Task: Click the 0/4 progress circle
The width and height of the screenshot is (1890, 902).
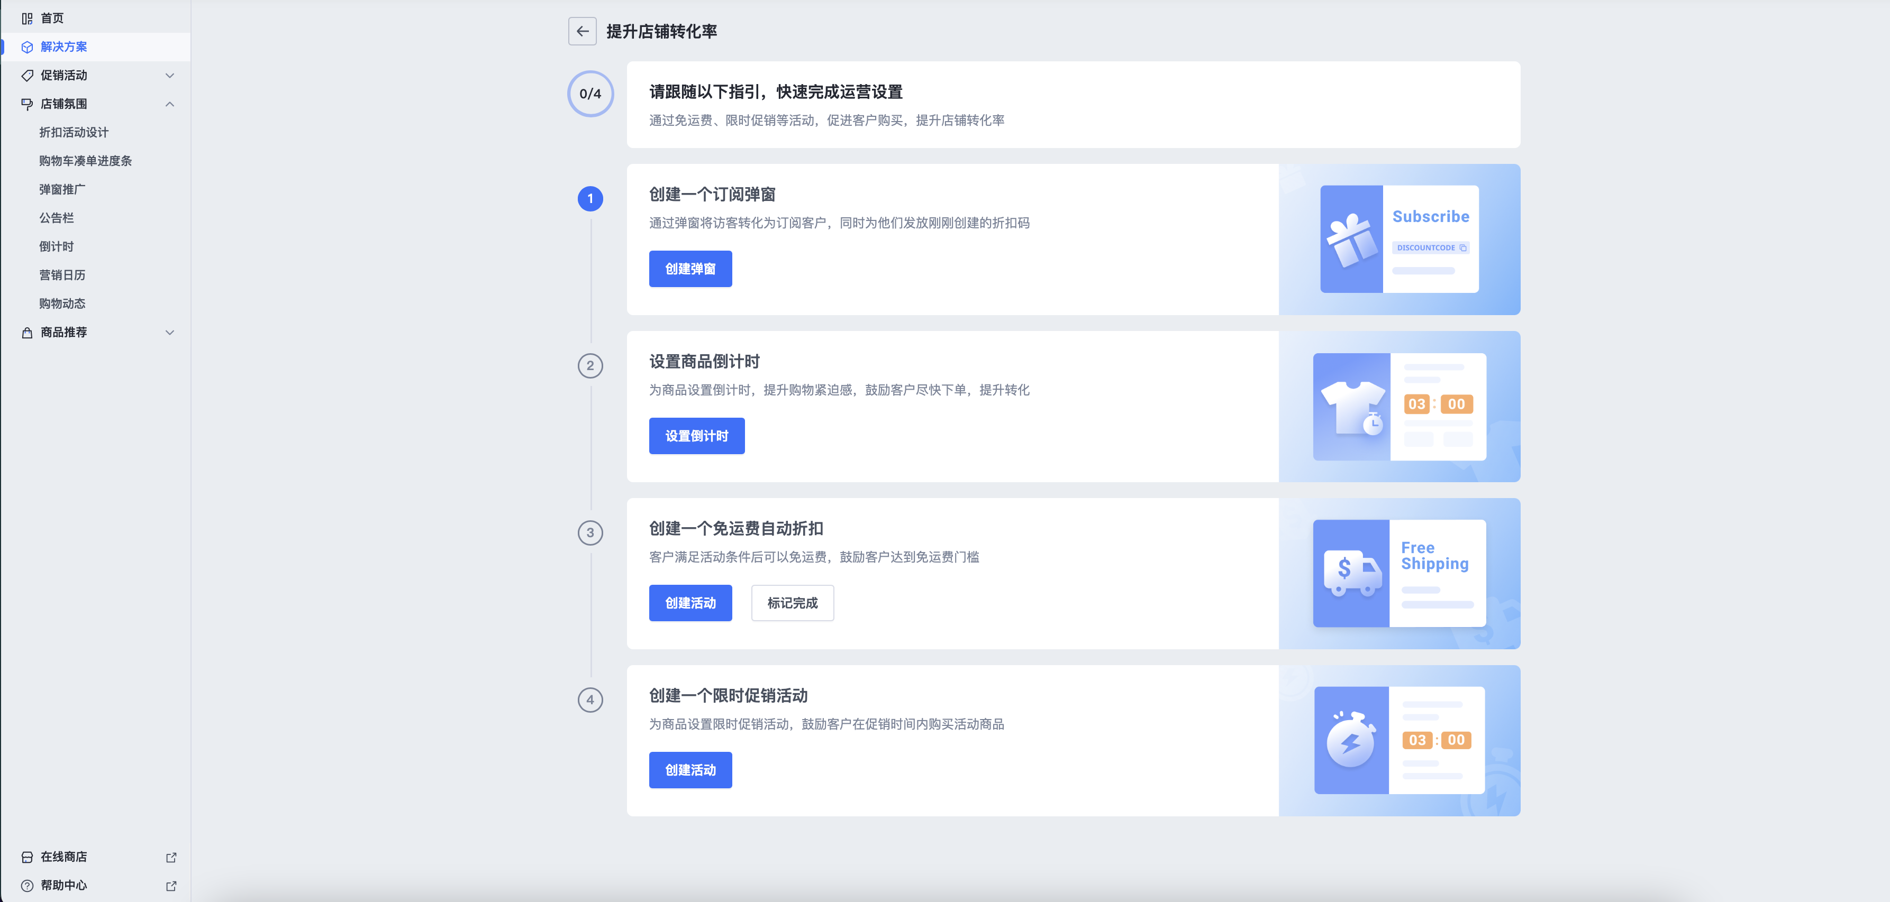Action: coord(590,94)
